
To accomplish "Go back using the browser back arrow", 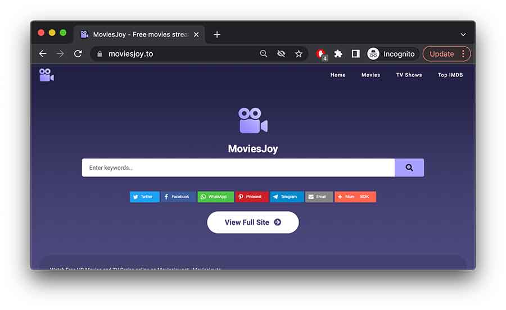I will [43, 54].
